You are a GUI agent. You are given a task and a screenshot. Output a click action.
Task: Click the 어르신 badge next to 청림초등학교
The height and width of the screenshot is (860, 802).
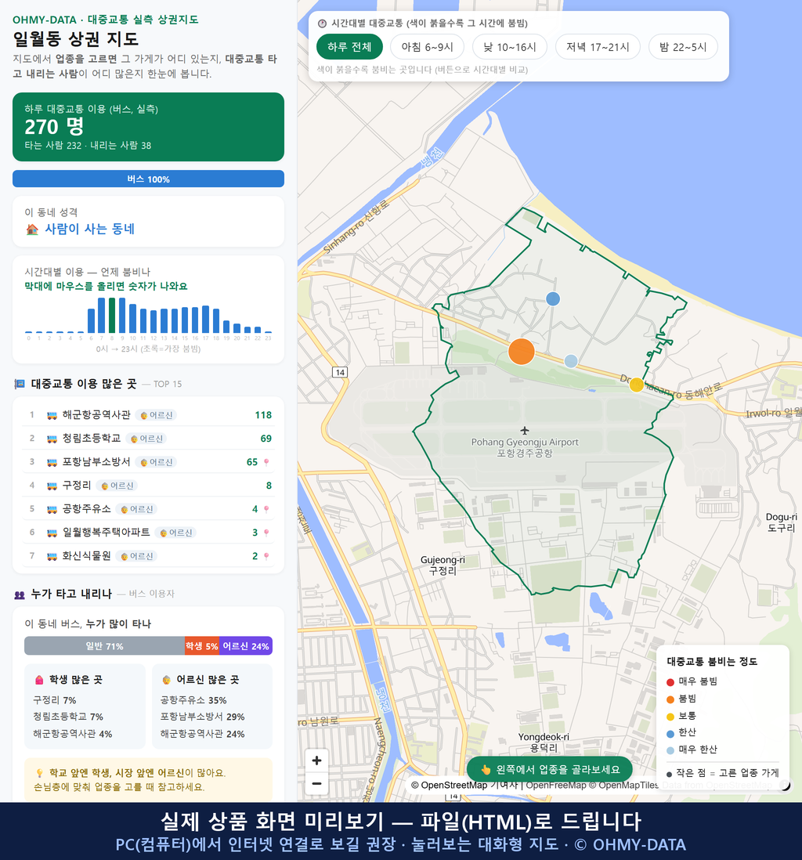click(x=146, y=439)
